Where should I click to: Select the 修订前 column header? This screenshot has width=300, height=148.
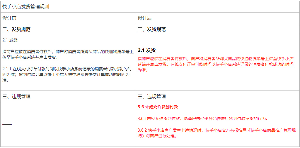pos(9,18)
